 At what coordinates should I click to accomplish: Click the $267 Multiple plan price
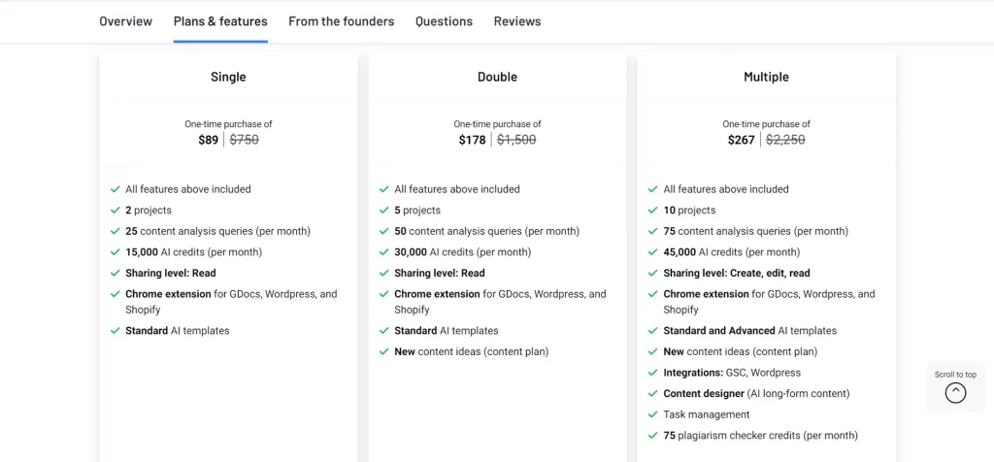(x=741, y=140)
